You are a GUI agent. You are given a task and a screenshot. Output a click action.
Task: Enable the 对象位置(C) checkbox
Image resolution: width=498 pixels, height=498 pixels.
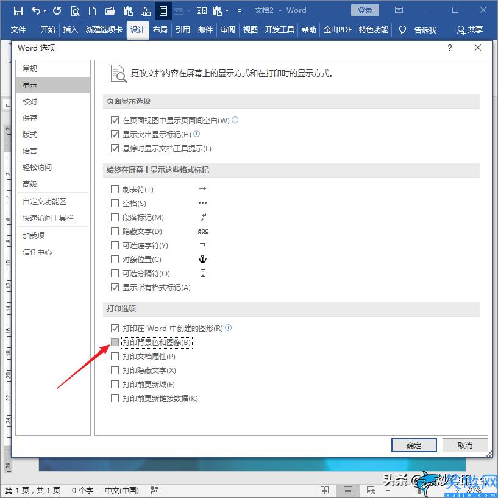(115, 260)
